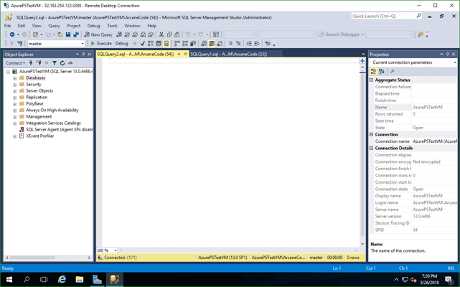Toggle Include Actual Execution Plan icon

[177, 44]
